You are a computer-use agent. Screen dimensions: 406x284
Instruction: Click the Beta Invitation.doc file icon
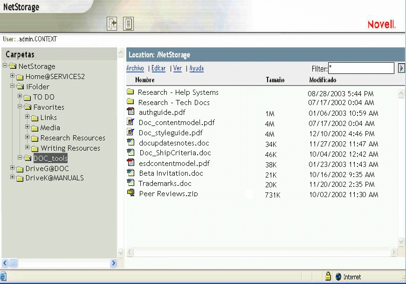pos(131,172)
